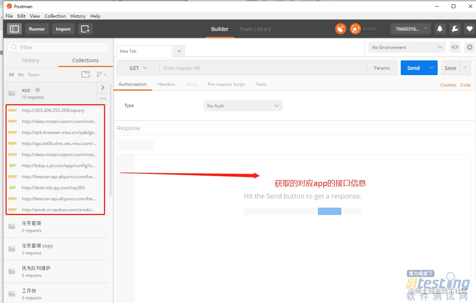476x303 pixels.
Task: Click the Enter request URL field
Action: click(263, 68)
